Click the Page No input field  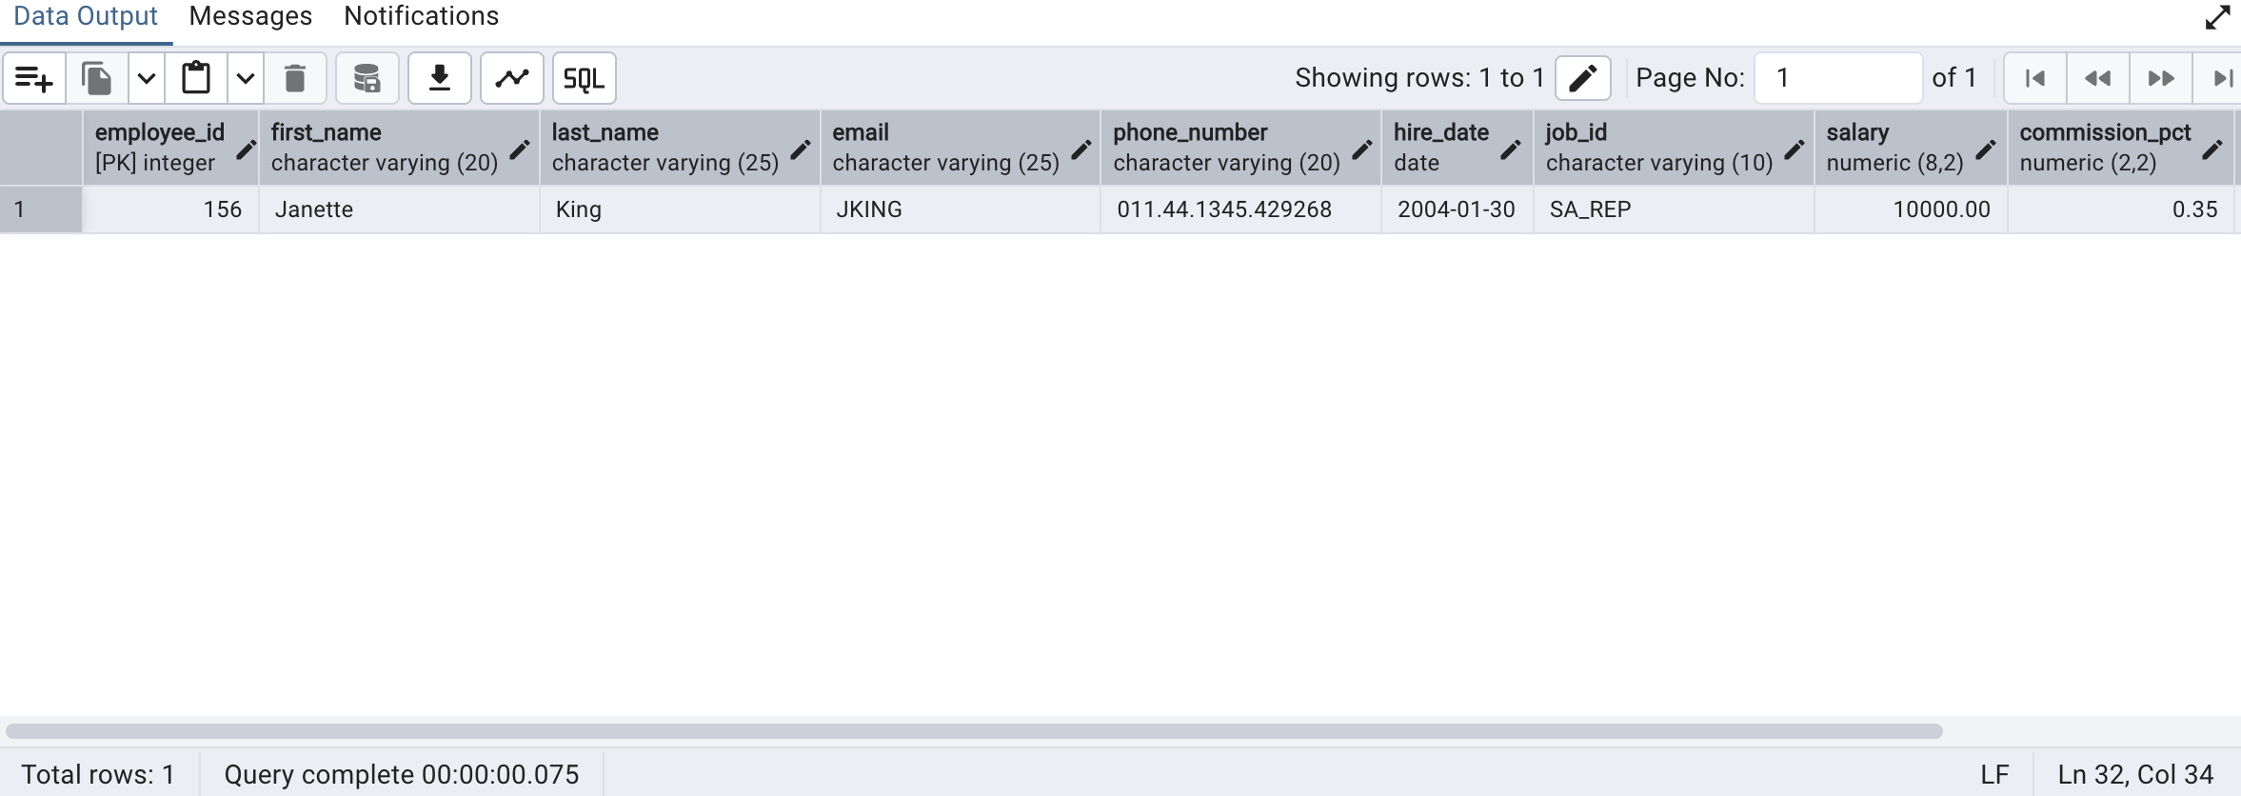[1837, 78]
